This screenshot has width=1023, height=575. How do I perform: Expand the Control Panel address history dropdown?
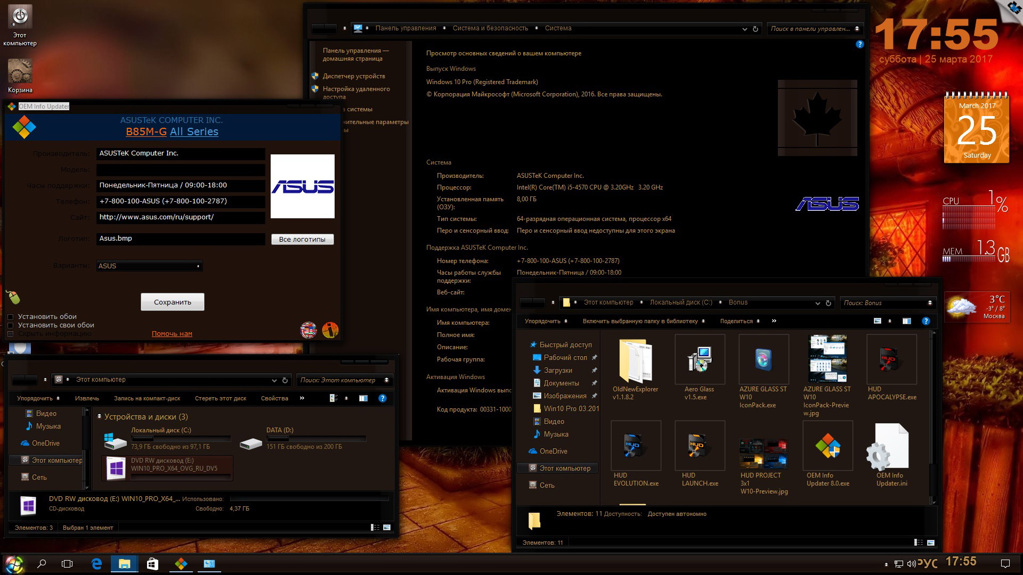744,29
